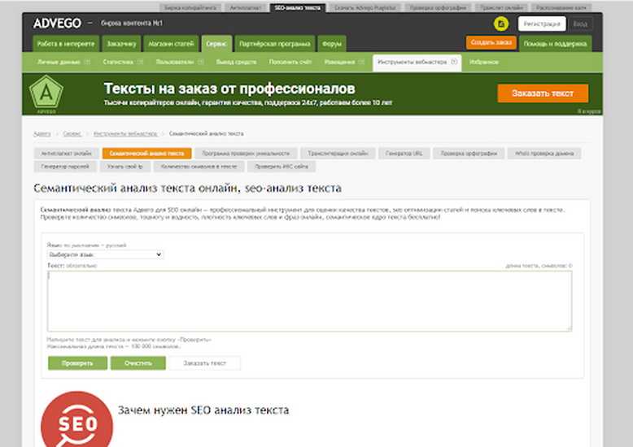Open the Партнёрская программа tab
Image resolution: width=633 pixels, height=447 pixels.
(274, 44)
